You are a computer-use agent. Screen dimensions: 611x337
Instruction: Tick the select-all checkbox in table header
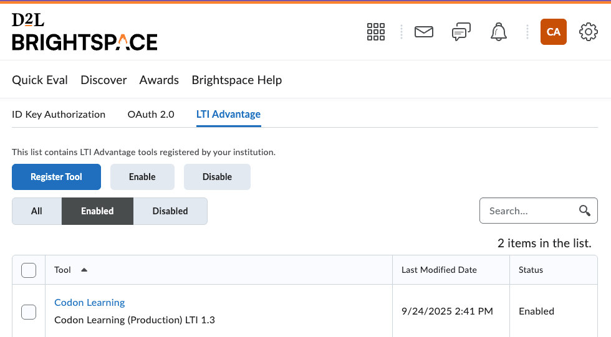click(29, 270)
